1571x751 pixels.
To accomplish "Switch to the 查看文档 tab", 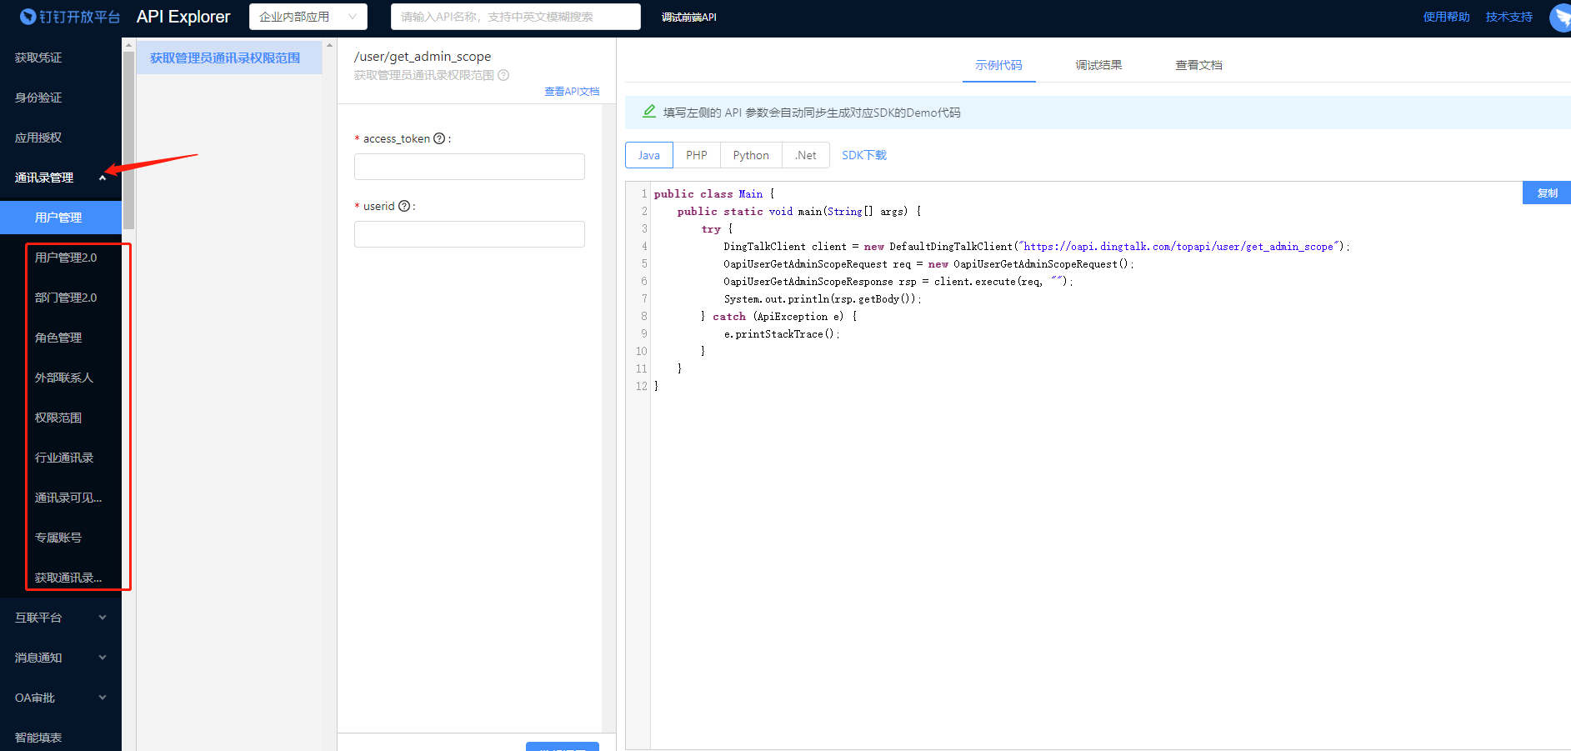I will pyautogui.click(x=1198, y=65).
